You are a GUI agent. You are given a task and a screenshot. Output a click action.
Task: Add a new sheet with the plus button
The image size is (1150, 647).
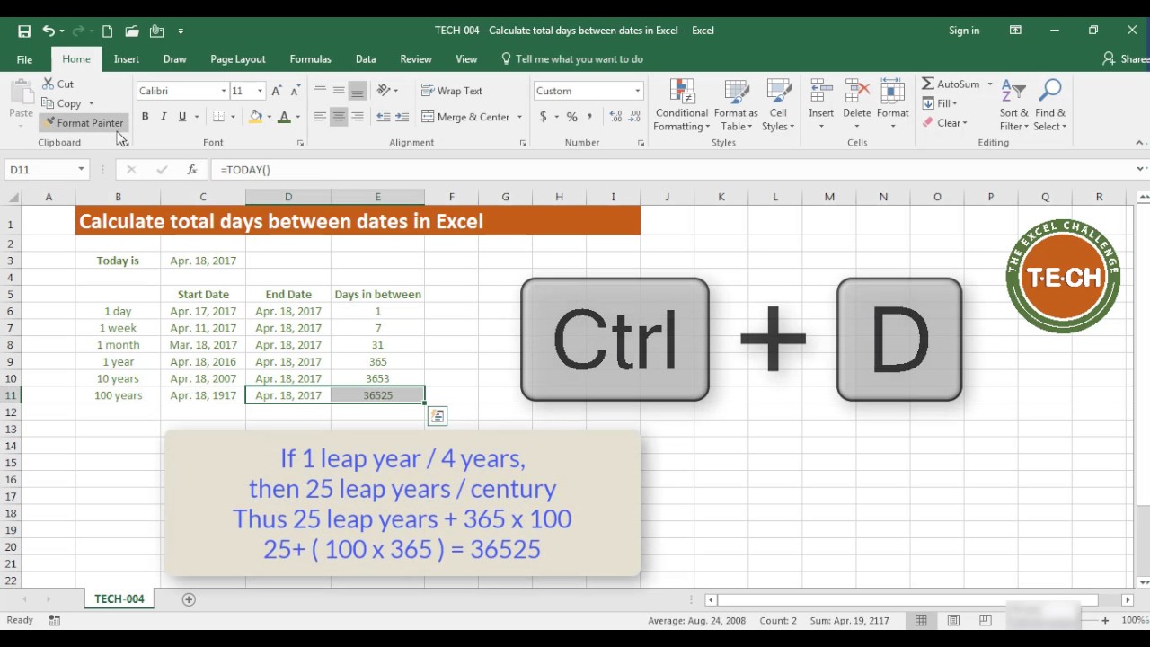tap(189, 599)
